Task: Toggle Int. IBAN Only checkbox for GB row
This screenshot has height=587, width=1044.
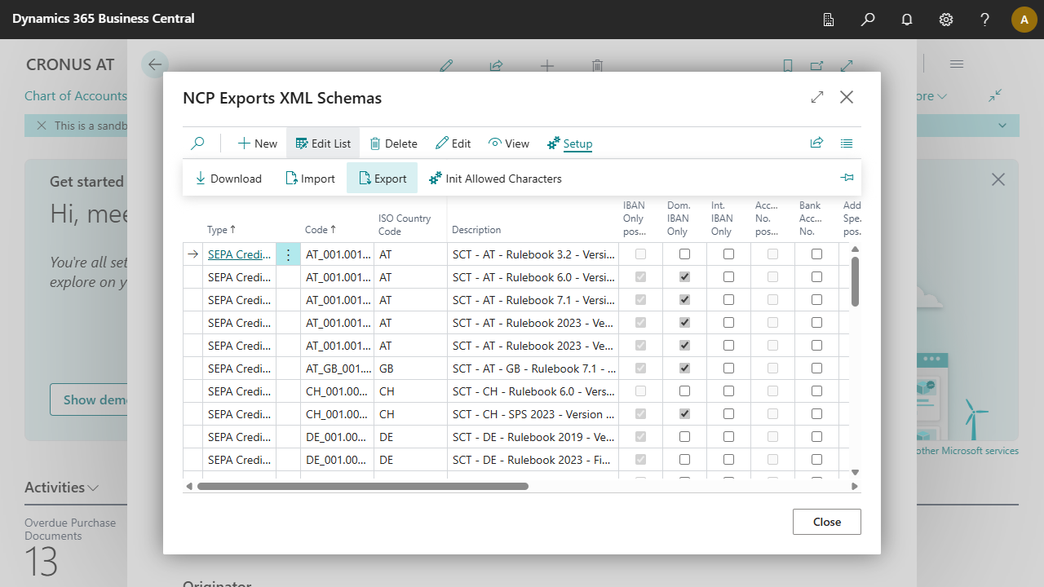Action: (x=728, y=369)
